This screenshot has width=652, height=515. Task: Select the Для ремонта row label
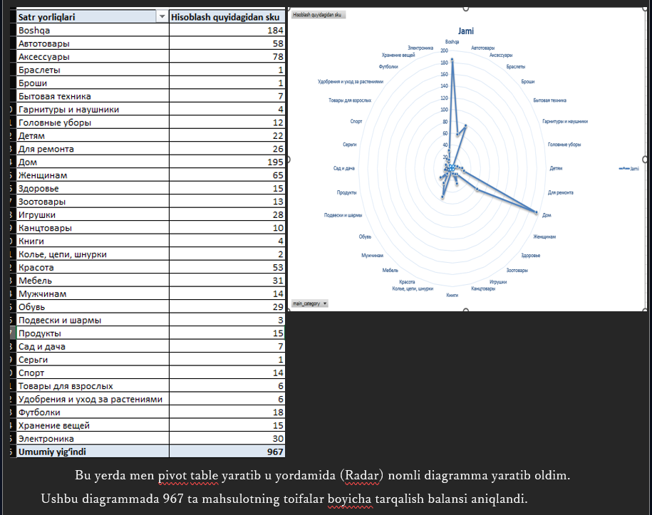tap(93, 149)
